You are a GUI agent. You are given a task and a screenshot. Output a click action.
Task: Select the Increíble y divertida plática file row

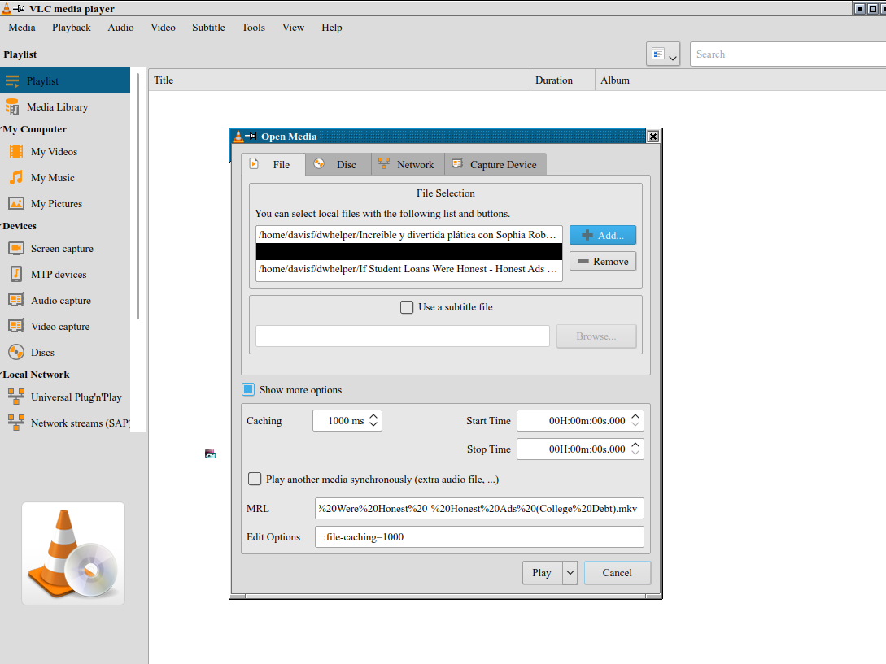tap(409, 234)
